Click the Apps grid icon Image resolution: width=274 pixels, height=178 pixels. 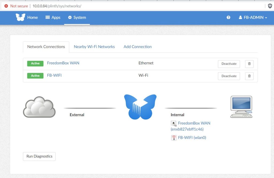[x=48, y=17]
